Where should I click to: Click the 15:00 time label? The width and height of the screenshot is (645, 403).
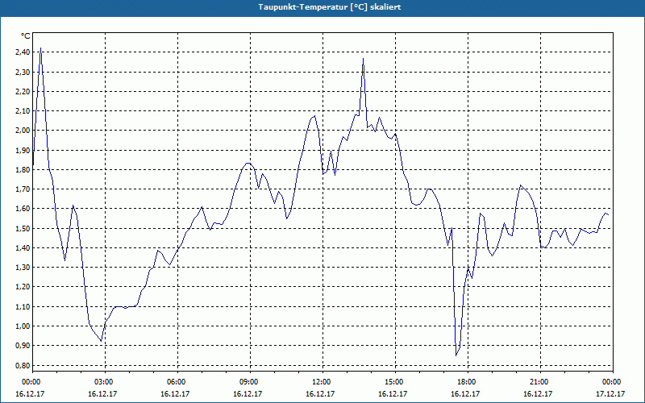point(395,382)
